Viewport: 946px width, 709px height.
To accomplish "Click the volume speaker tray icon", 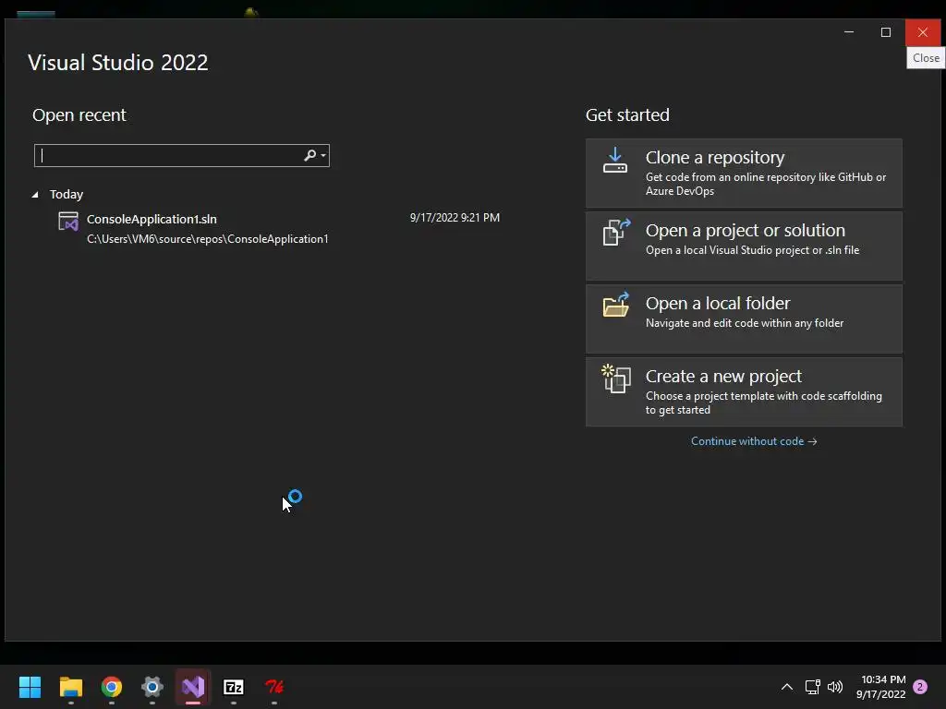I will coord(835,687).
